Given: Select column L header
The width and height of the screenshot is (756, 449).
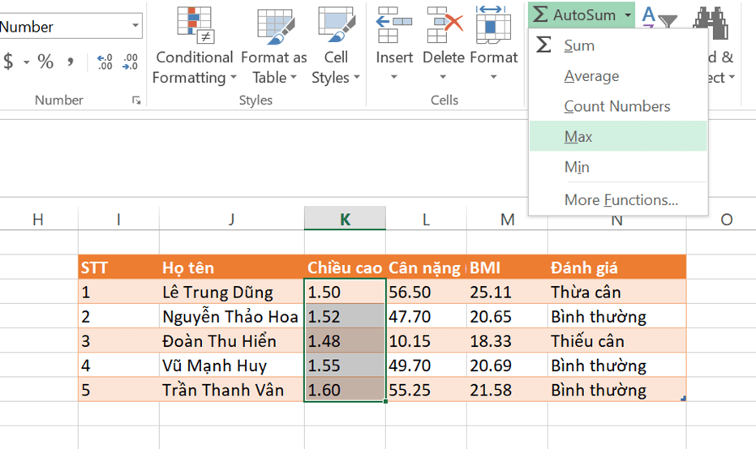Looking at the screenshot, I should point(426,219).
